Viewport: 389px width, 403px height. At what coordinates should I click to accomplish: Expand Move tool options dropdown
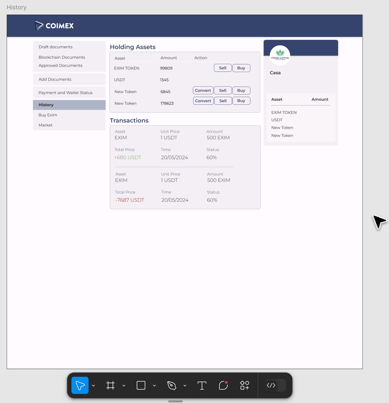click(93, 386)
